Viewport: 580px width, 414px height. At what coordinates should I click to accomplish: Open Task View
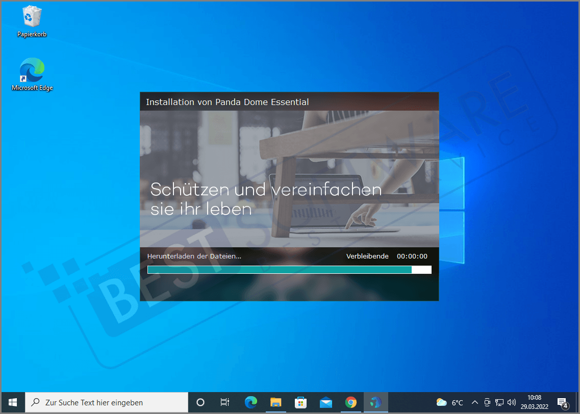pos(225,403)
